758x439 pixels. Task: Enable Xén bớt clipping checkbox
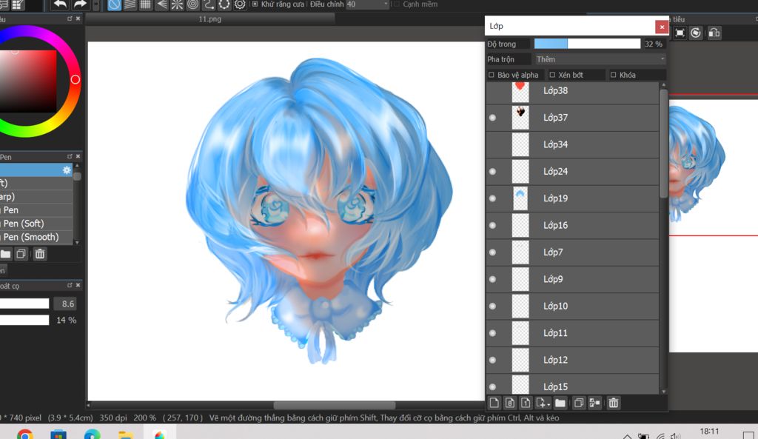tap(552, 75)
